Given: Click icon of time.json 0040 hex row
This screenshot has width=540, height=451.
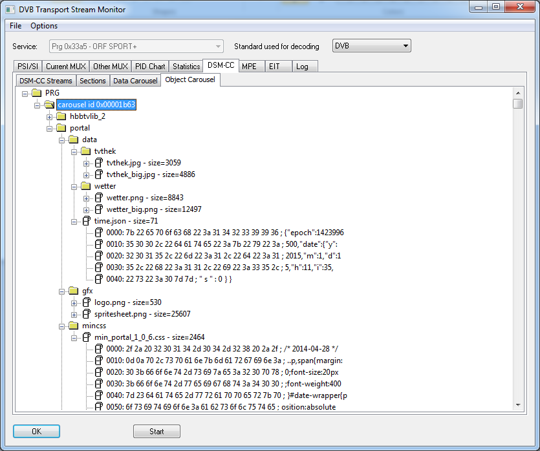Looking at the screenshot, I should 98,279.
